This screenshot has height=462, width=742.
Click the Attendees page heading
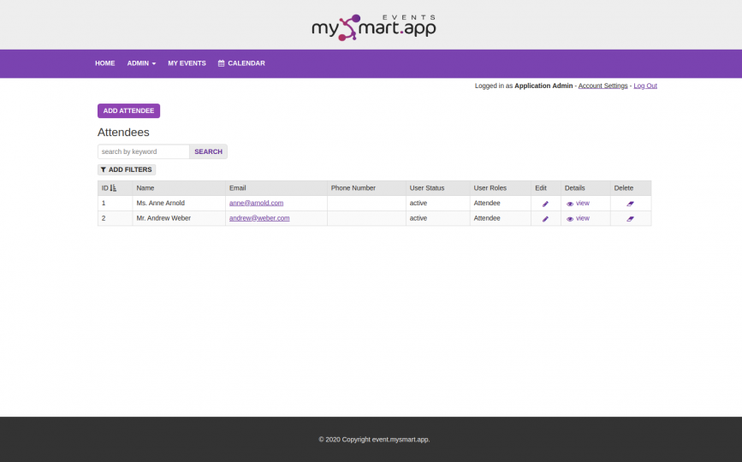coord(123,133)
